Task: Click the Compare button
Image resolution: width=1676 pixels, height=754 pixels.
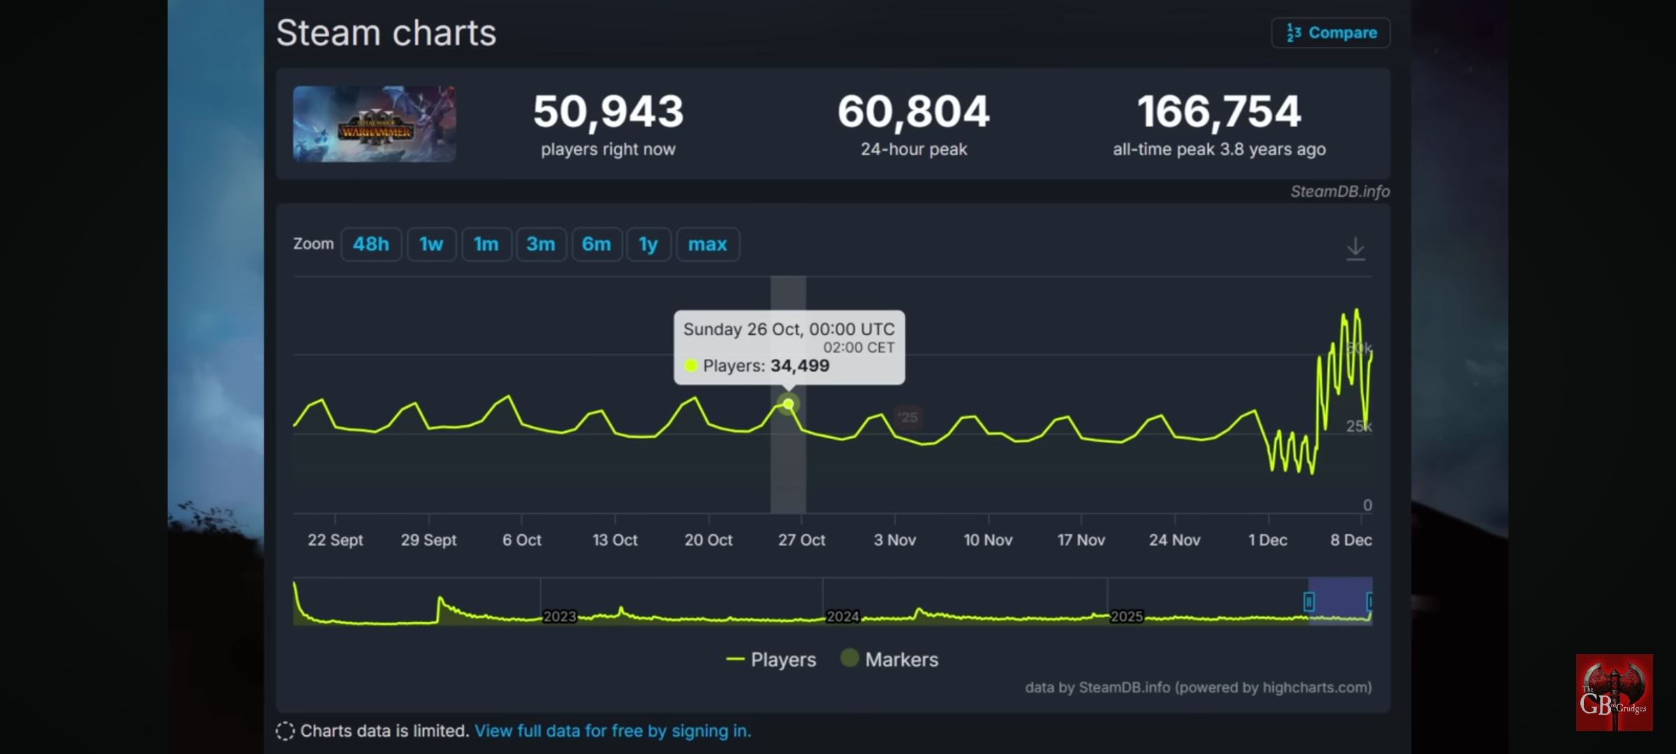Action: coord(1330,33)
